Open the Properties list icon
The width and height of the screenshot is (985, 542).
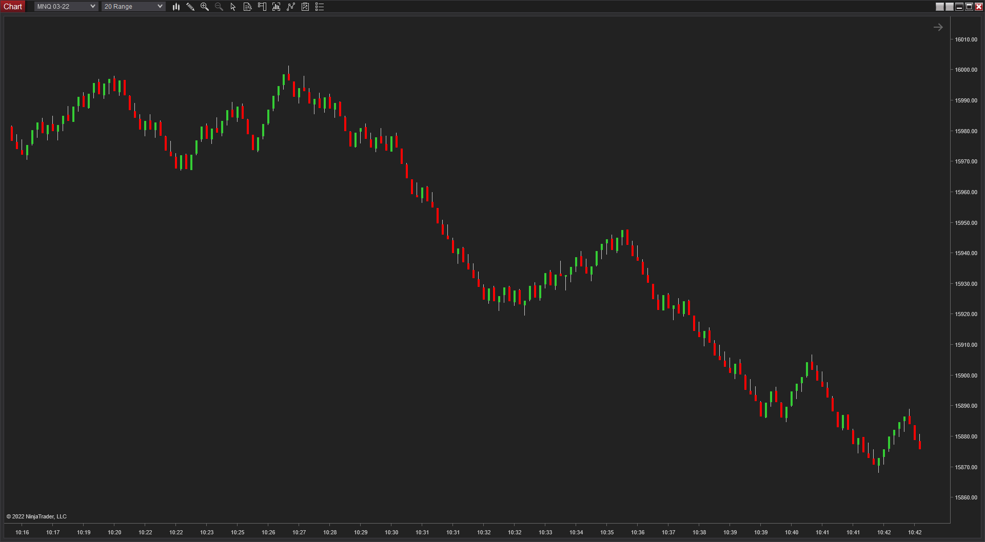pyautogui.click(x=320, y=7)
